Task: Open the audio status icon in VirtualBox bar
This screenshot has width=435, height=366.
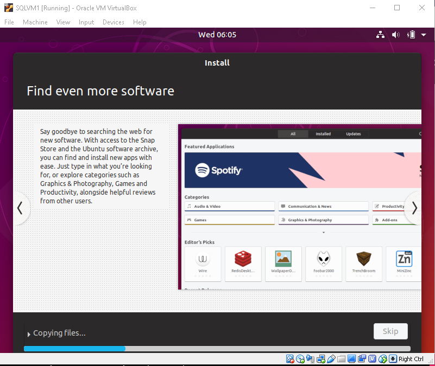Action: pos(310,359)
